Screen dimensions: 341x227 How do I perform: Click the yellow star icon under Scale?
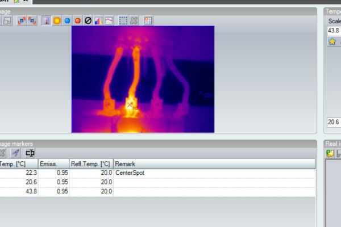point(332,41)
